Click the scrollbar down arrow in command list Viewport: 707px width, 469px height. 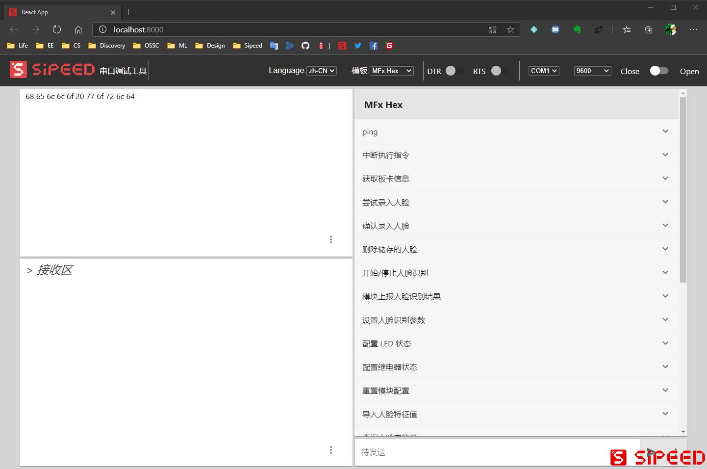pyautogui.click(x=683, y=432)
